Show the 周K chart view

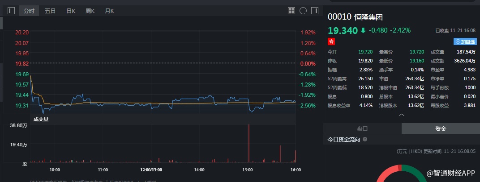[x=90, y=11]
